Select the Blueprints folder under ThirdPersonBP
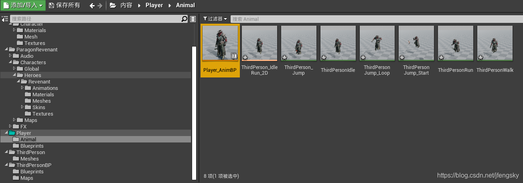 click(x=32, y=172)
